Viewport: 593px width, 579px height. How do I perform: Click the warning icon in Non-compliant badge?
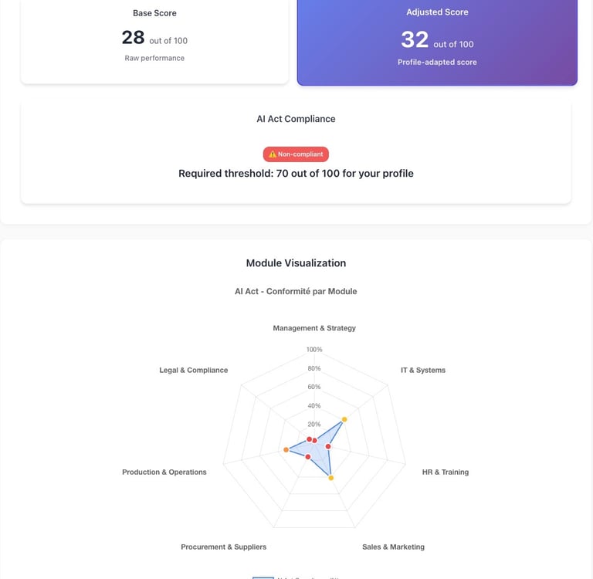pyautogui.click(x=272, y=154)
